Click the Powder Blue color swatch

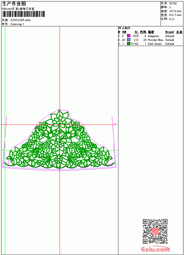click(129, 40)
